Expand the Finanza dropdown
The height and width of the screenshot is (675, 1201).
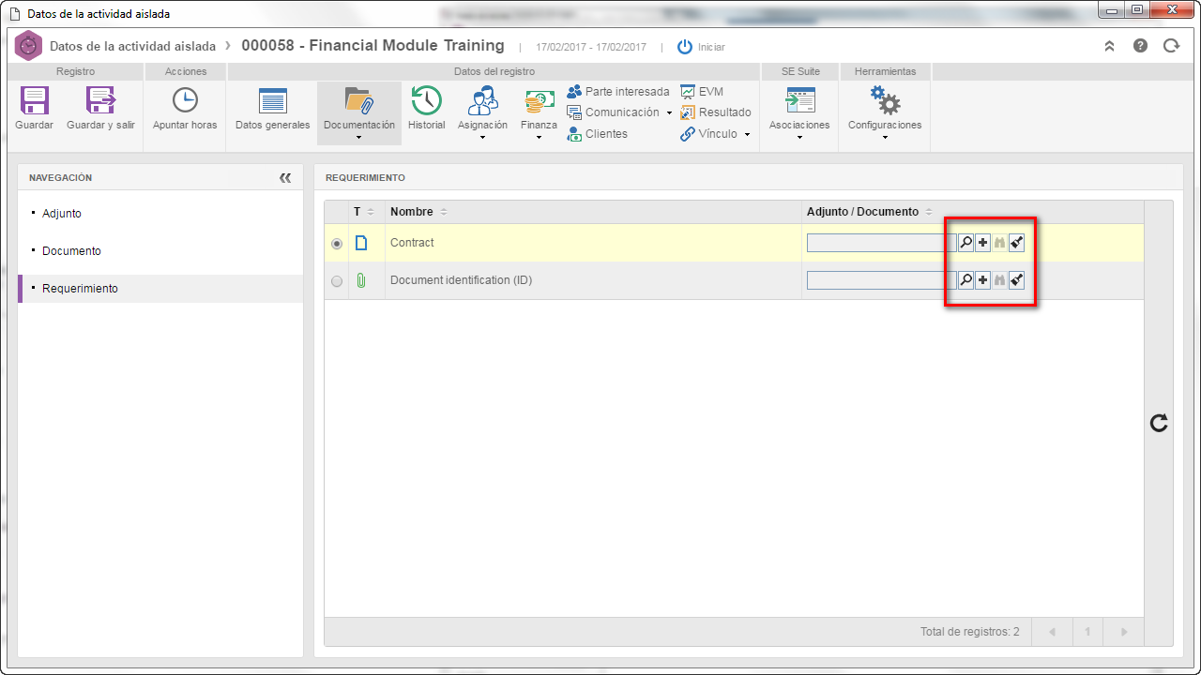(539, 138)
